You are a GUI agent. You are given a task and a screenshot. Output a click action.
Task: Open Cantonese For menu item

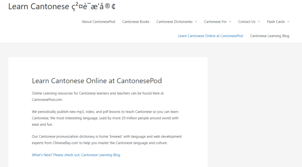(x=215, y=22)
